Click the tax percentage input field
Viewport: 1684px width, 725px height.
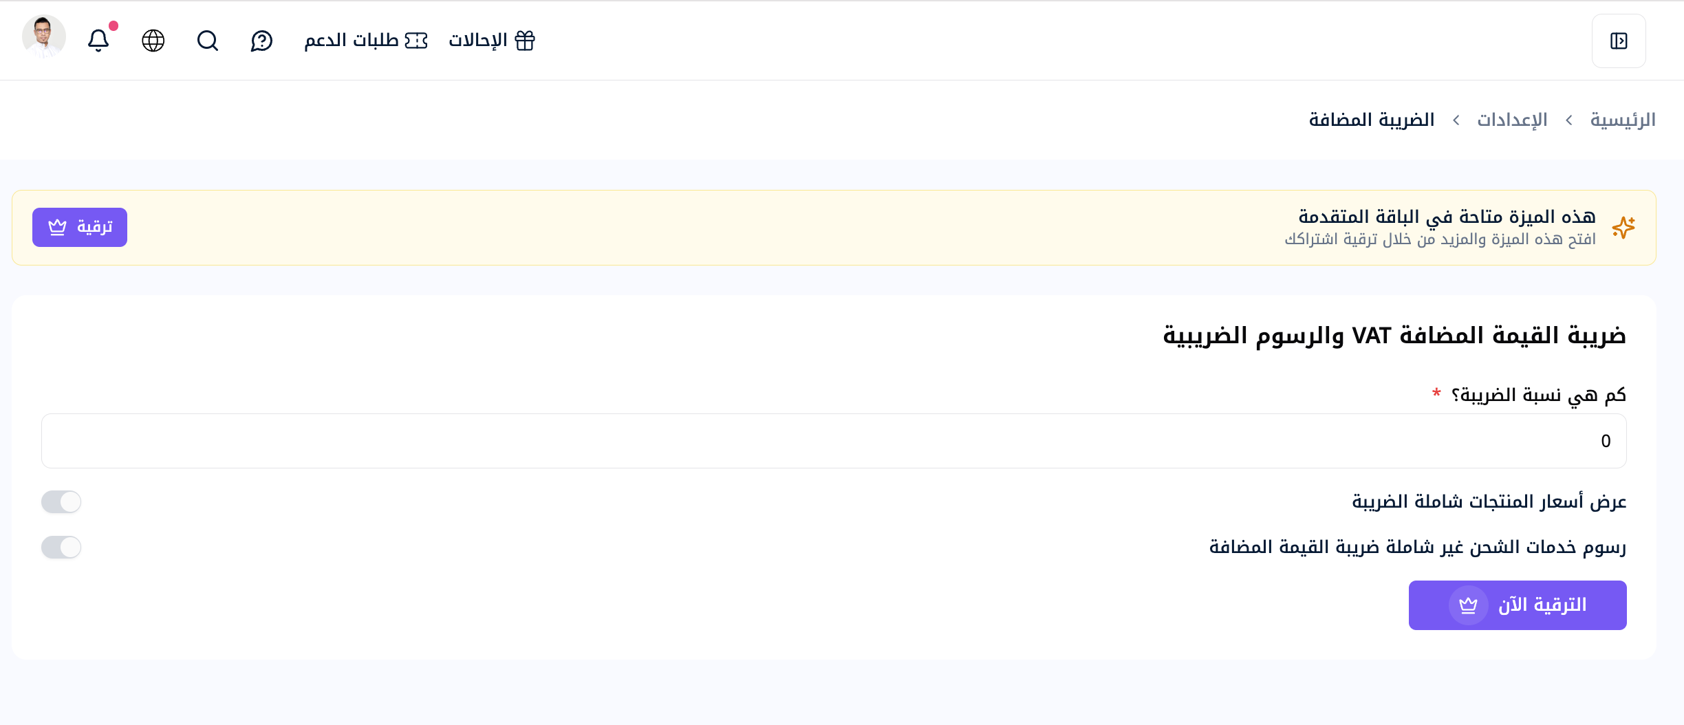click(x=834, y=441)
